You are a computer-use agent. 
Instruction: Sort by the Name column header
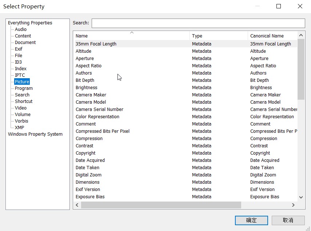[x=131, y=36]
